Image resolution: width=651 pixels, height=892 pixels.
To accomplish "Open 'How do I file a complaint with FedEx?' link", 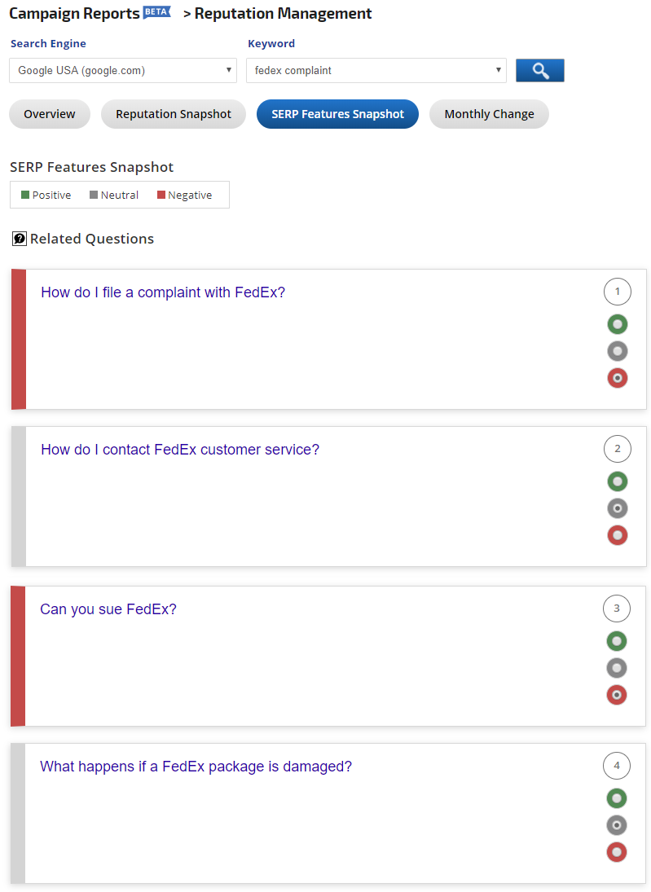I will [x=163, y=292].
